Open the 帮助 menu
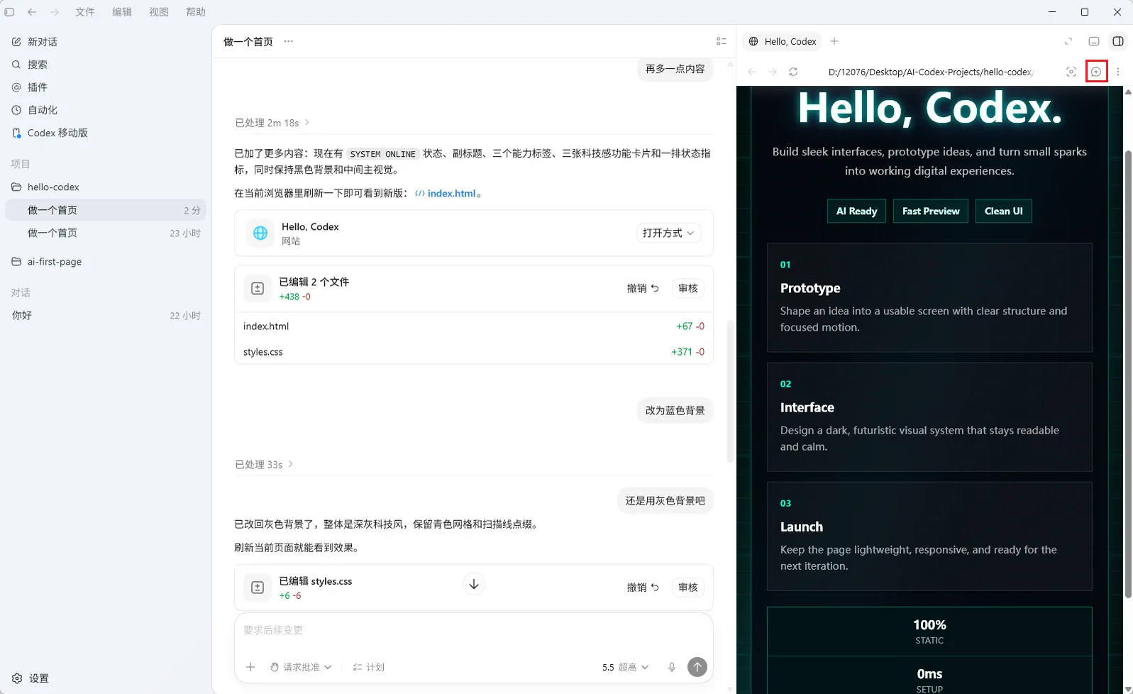The image size is (1133, 694). click(196, 12)
